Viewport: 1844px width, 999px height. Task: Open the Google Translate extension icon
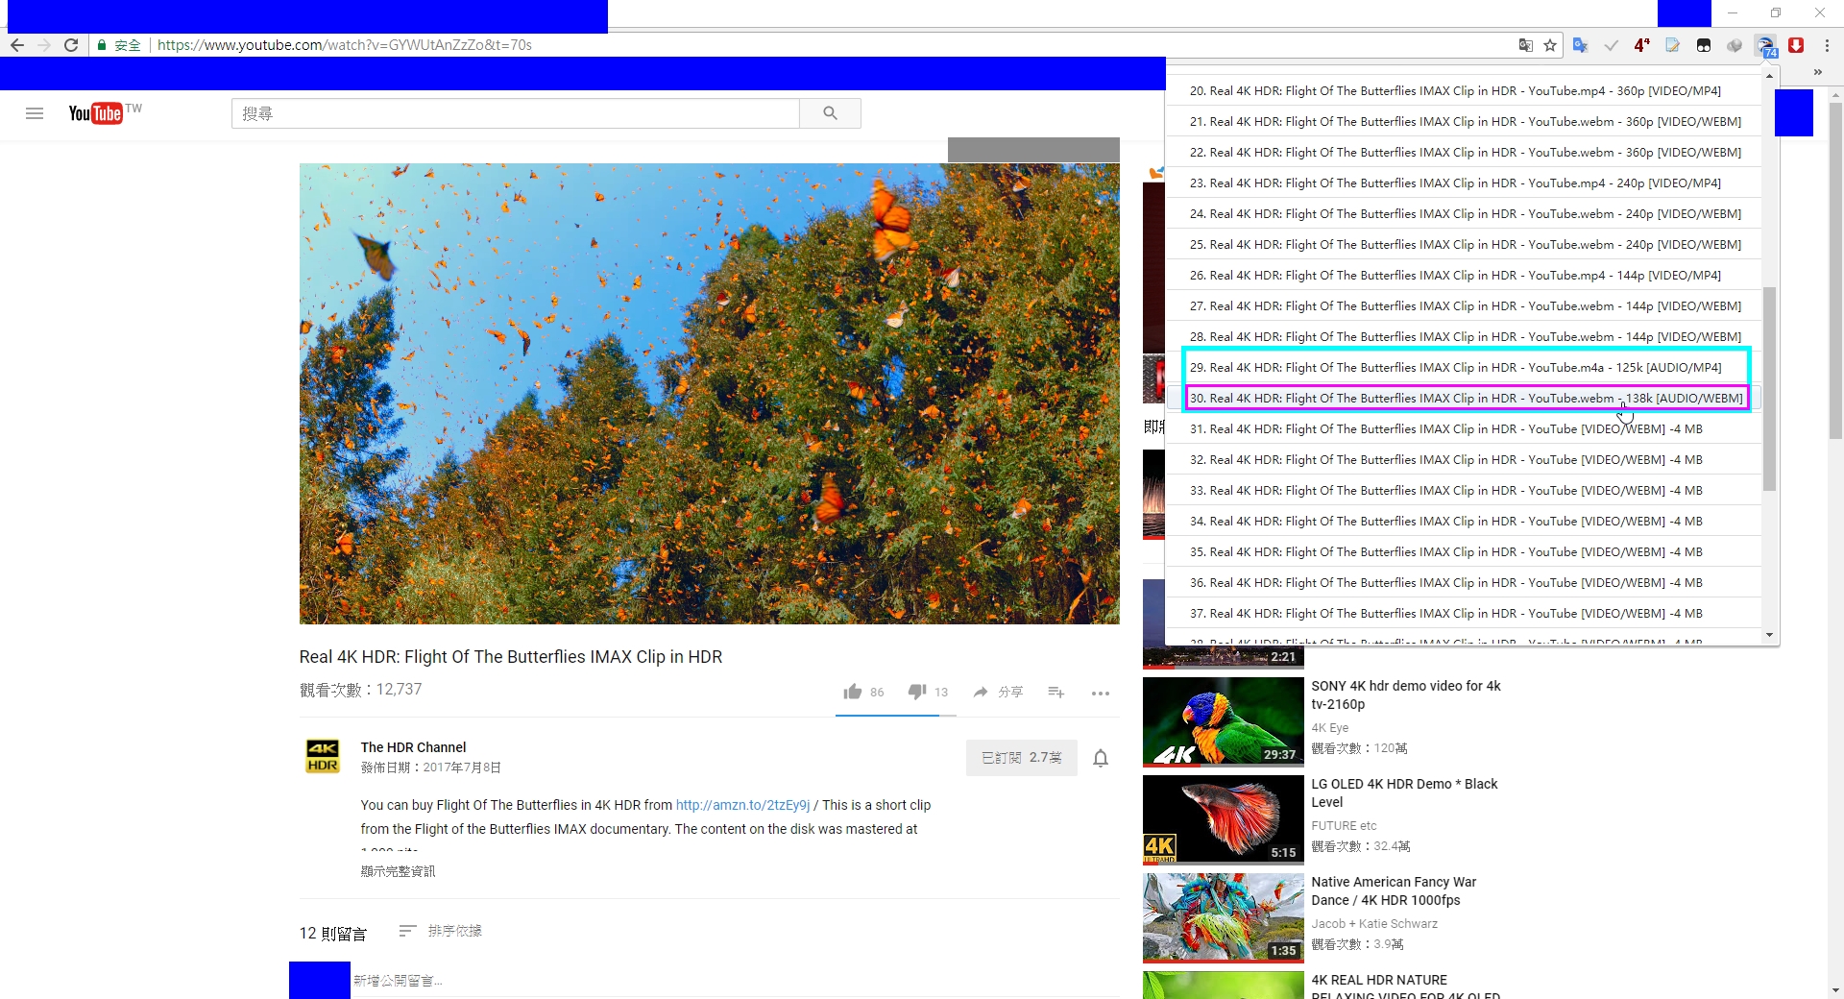click(1581, 45)
